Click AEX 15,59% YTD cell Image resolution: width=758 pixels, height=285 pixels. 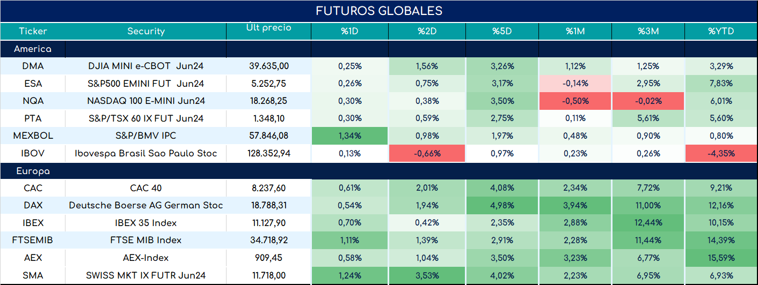coord(721,258)
